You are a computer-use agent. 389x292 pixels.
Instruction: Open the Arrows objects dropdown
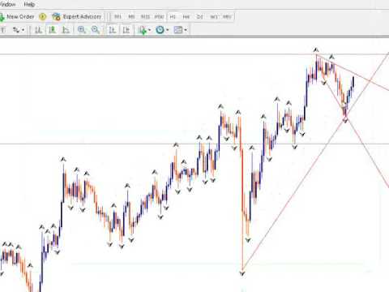tap(19, 30)
